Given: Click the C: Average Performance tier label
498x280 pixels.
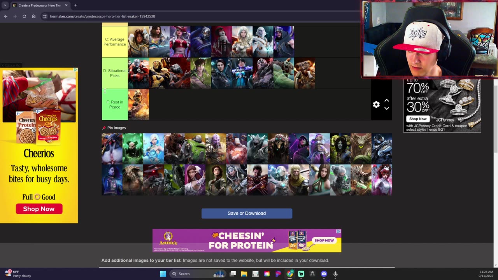Looking at the screenshot, I should click(115, 42).
